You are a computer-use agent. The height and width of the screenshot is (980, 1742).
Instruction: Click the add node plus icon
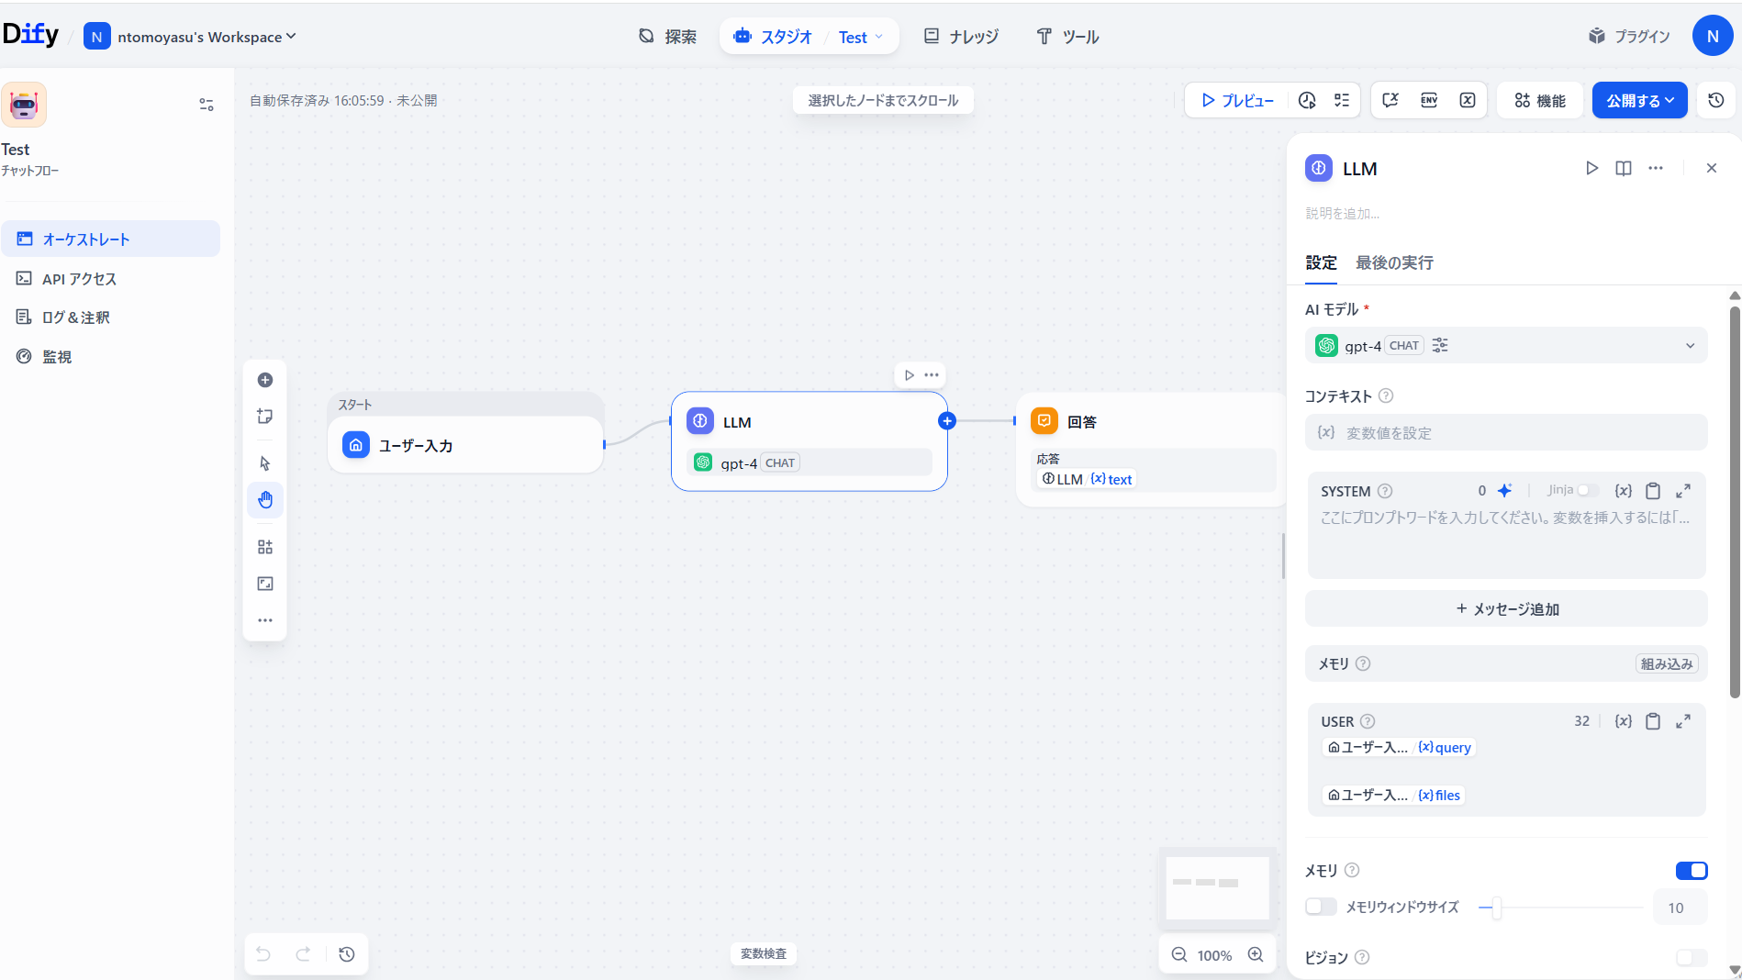tap(265, 380)
